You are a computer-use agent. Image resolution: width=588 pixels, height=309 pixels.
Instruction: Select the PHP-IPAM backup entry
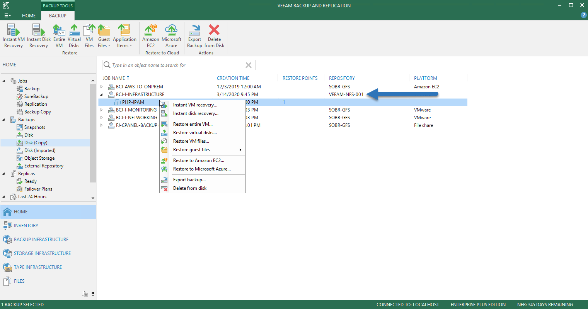pos(133,102)
